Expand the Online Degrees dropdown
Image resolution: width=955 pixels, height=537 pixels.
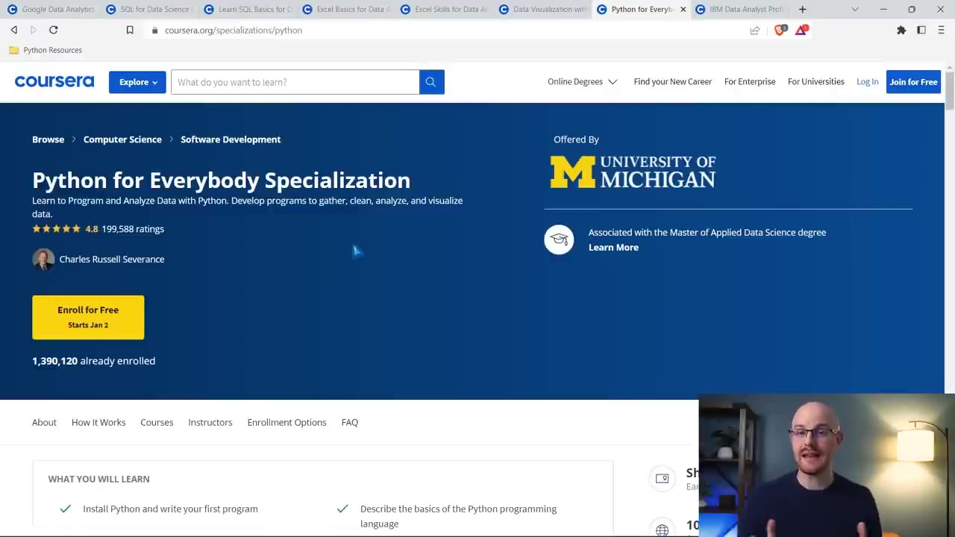582,82
